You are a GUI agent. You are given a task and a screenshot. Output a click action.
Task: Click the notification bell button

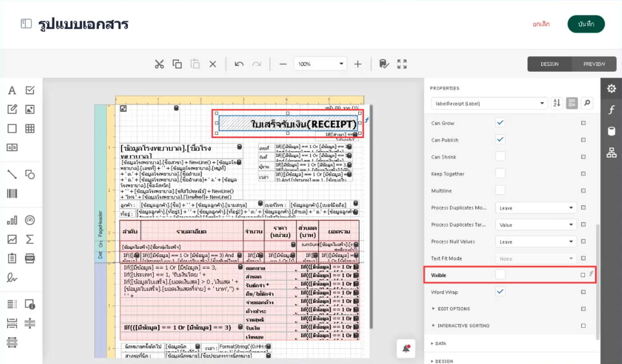click(406, 349)
